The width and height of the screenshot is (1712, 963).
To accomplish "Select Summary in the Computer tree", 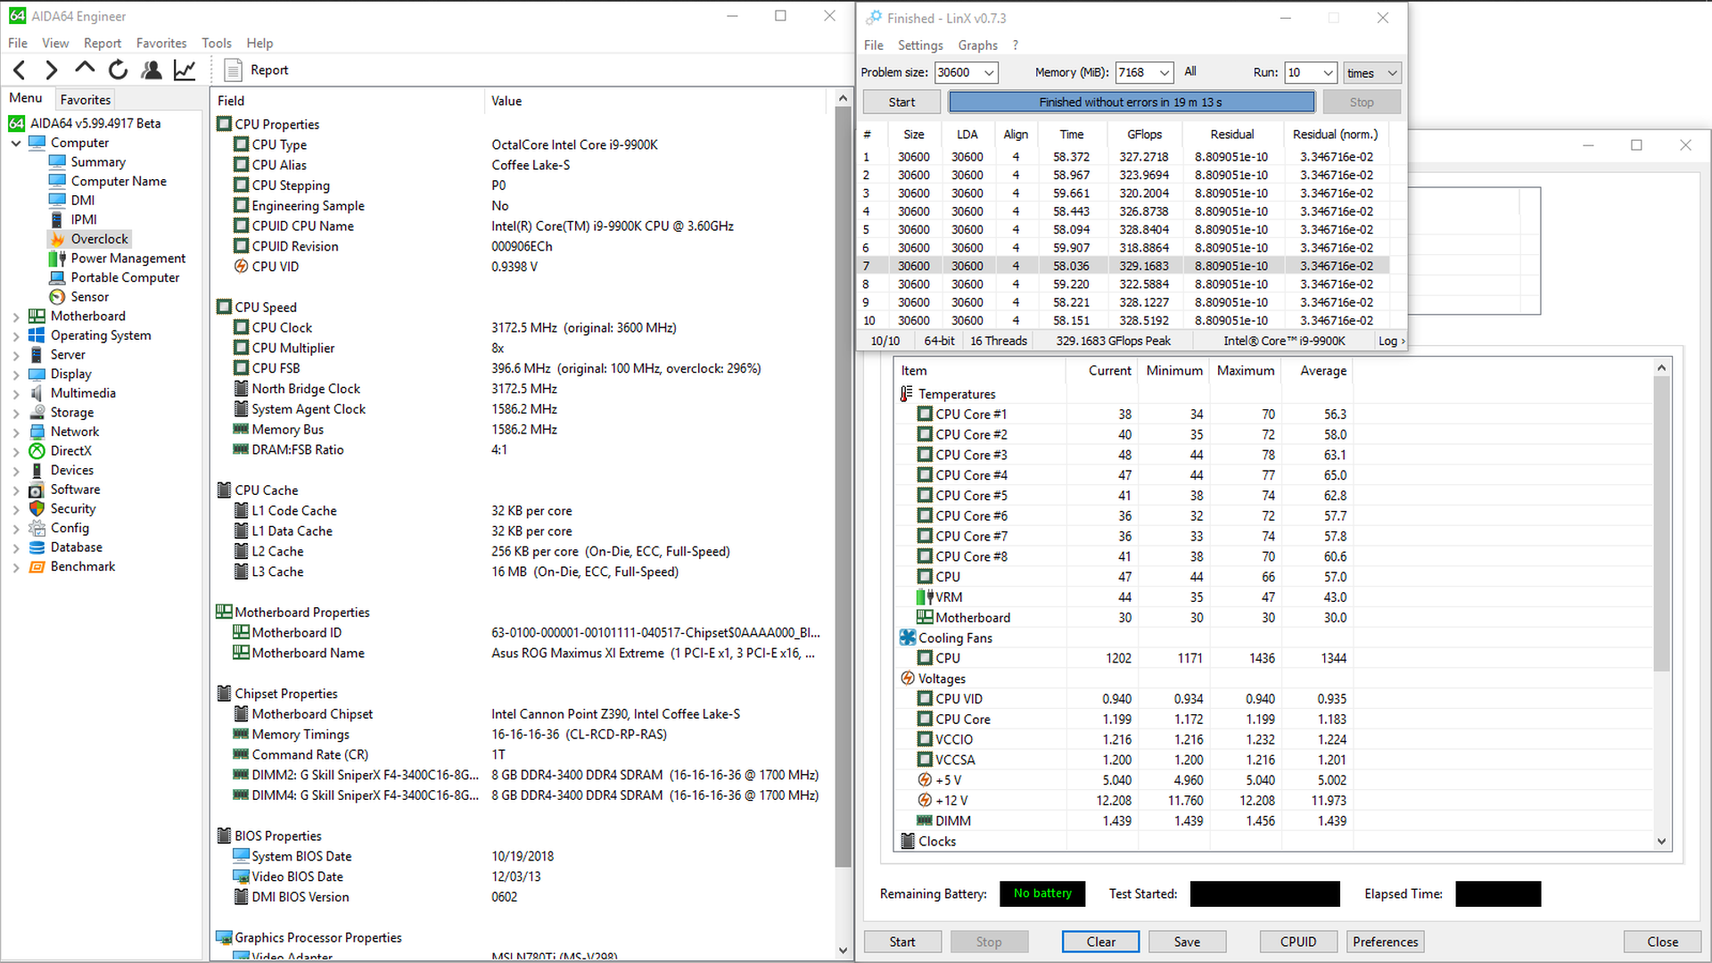I will (x=98, y=161).
